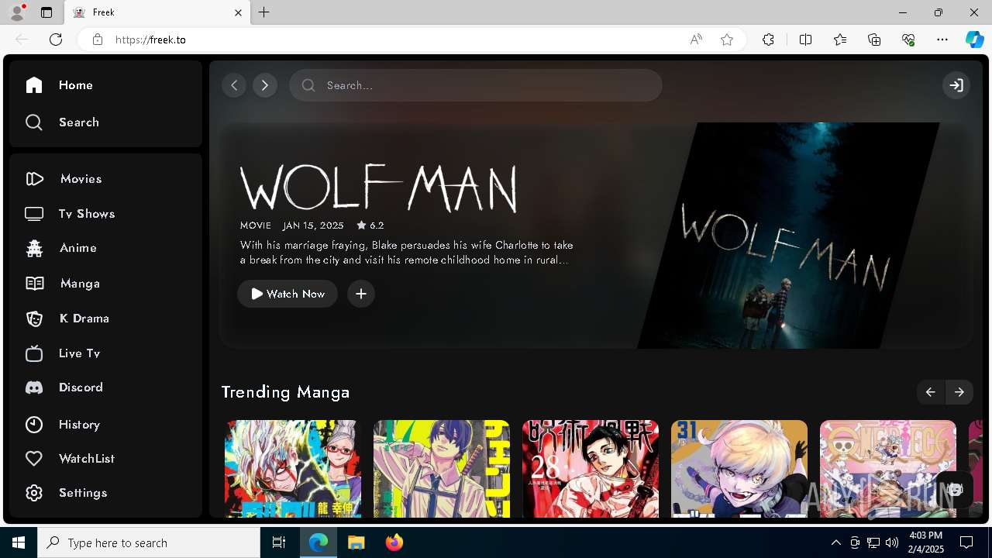Add this page to favorites star
The image size is (992, 558).
tap(727, 40)
